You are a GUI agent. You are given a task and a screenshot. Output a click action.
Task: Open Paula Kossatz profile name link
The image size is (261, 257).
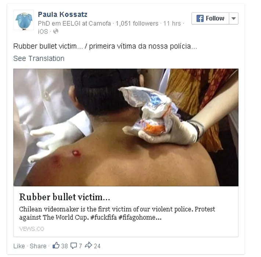(x=62, y=14)
